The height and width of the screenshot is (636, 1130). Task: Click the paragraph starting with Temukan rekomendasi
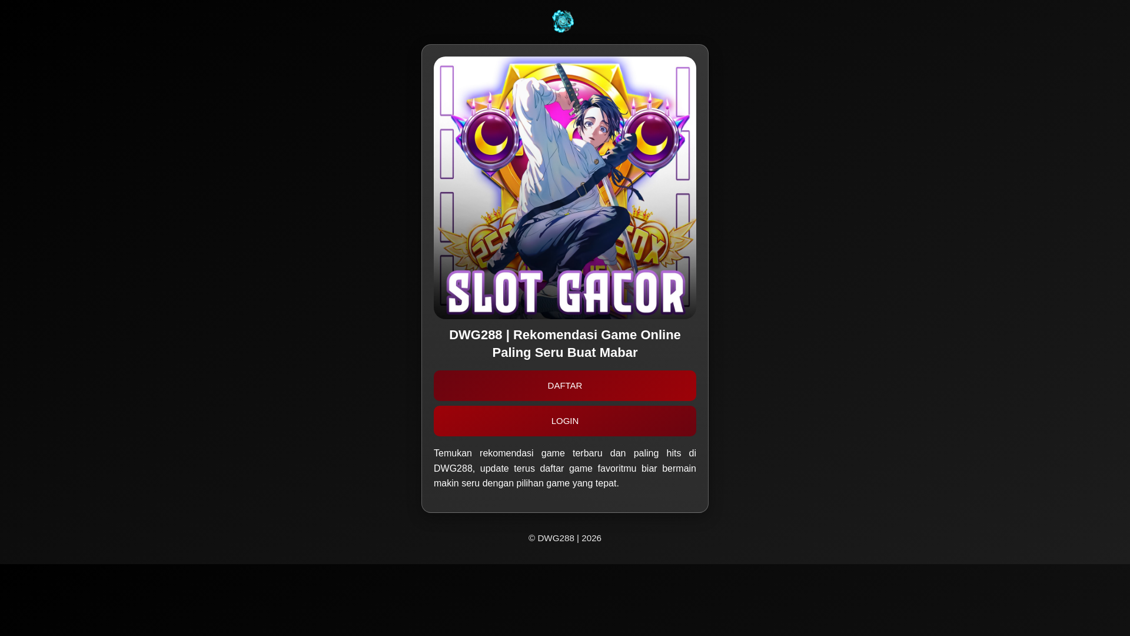click(565, 468)
